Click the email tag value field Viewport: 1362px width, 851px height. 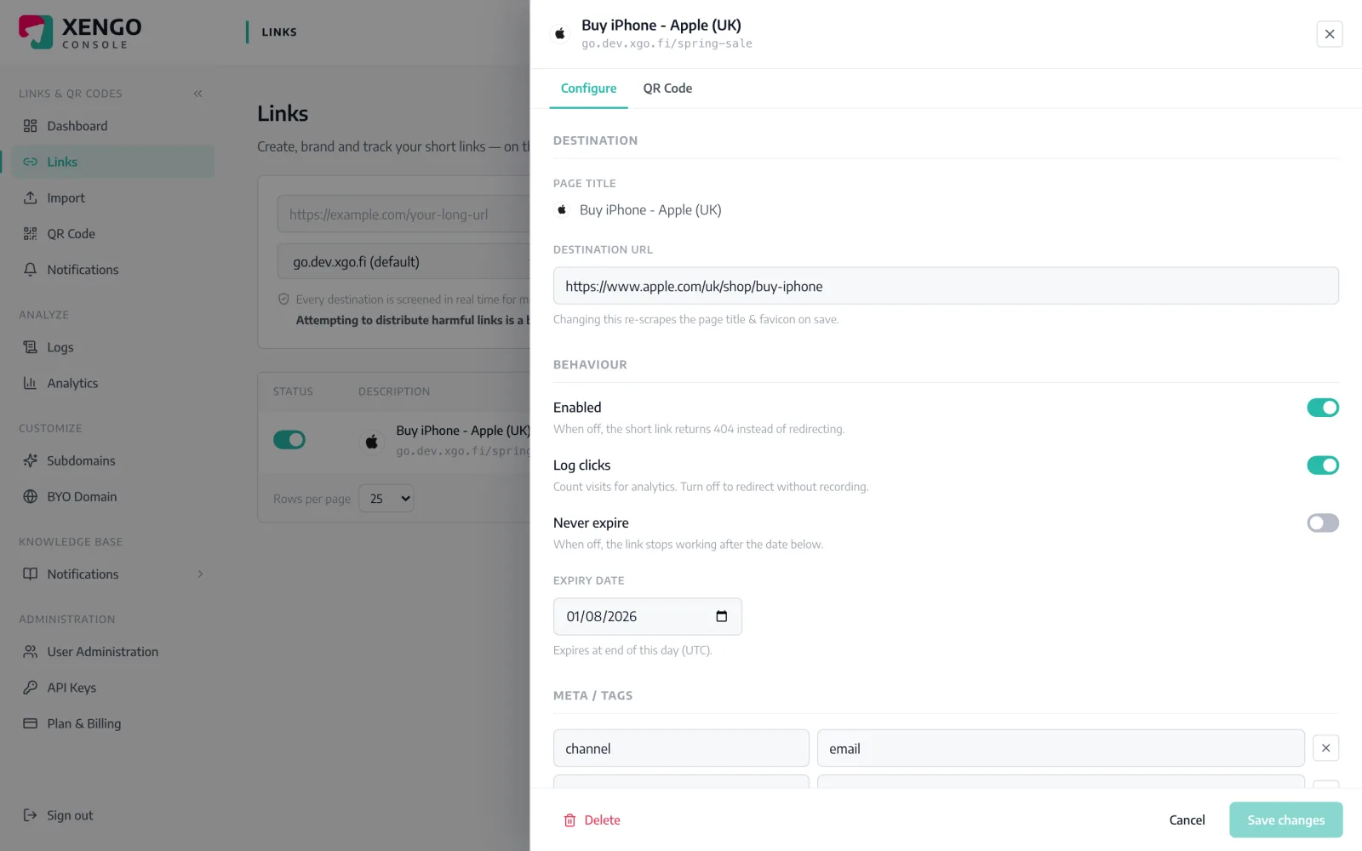pos(1061,748)
